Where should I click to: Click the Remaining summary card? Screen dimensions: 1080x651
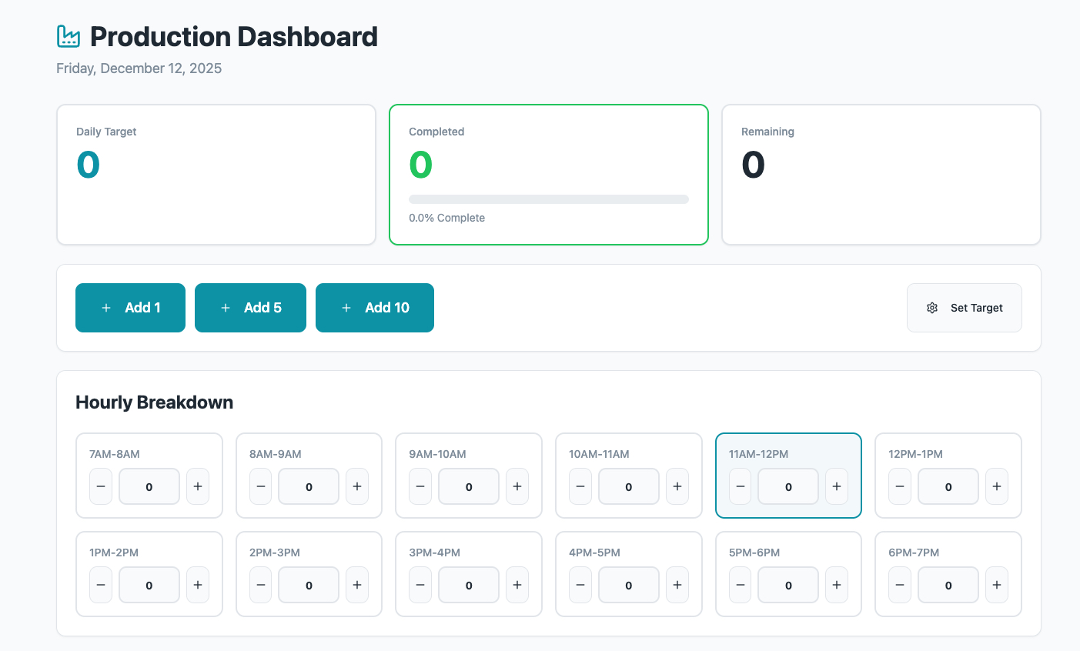(x=881, y=174)
